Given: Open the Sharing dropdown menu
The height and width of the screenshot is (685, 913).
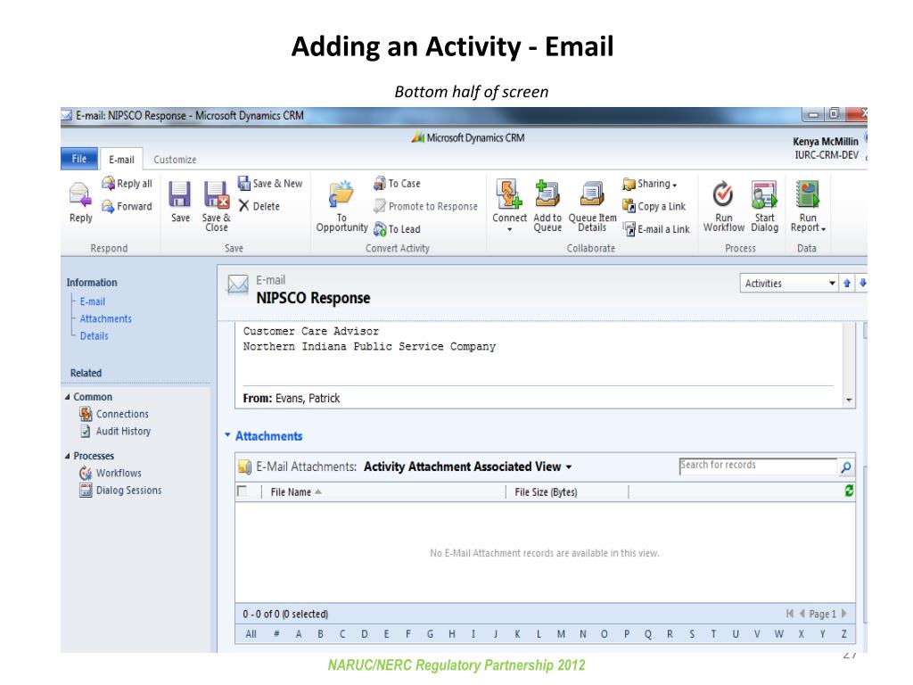Looking at the screenshot, I should [650, 184].
